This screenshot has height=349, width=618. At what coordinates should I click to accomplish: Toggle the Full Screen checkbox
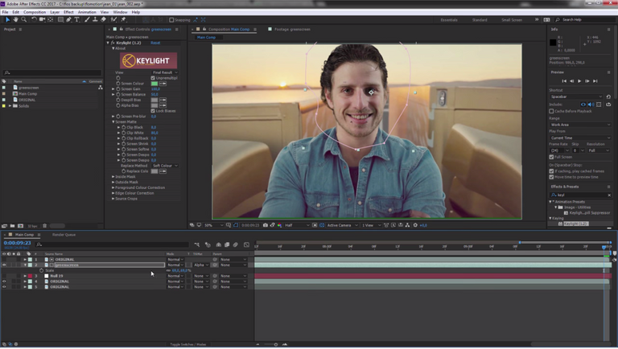551,157
